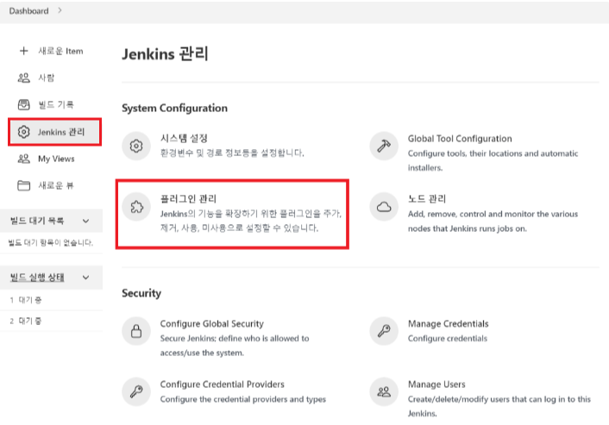Click the key icon for Manage Credentials

point(384,331)
